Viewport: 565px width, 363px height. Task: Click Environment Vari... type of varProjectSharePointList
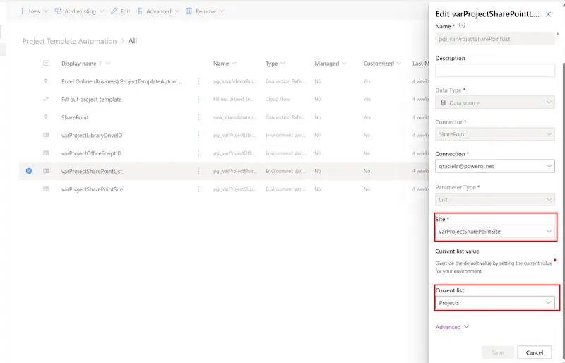click(286, 171)
